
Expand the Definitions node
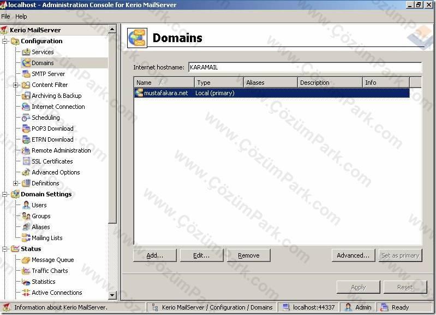pos(16,183)
